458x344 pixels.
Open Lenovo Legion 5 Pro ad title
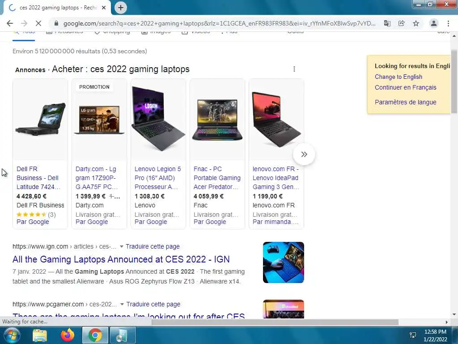pos(157,178)
